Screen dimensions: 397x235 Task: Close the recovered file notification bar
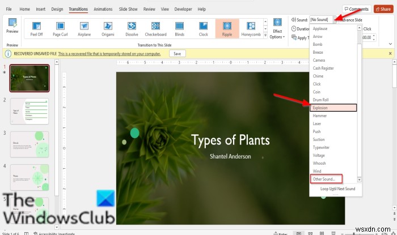(x=390, y=54)
